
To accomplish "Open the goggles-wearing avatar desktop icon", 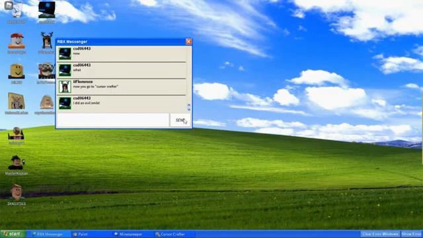I will tap(46, 73).
